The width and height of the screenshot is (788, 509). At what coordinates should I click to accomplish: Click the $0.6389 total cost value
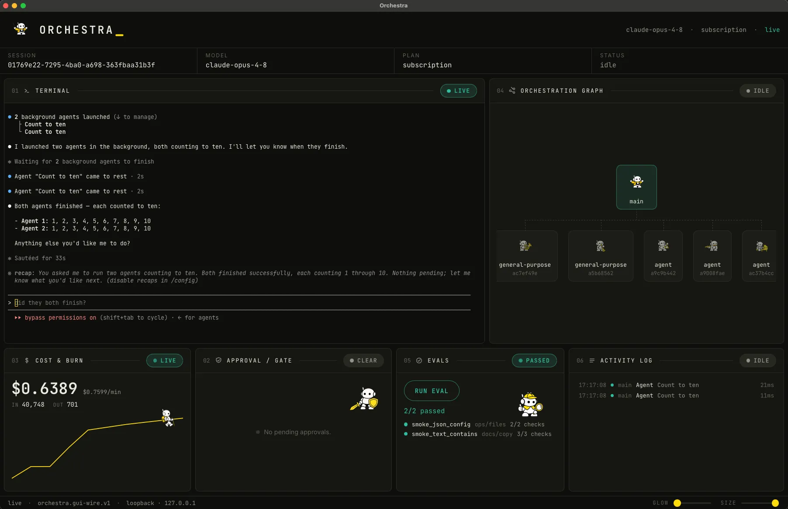45,388
